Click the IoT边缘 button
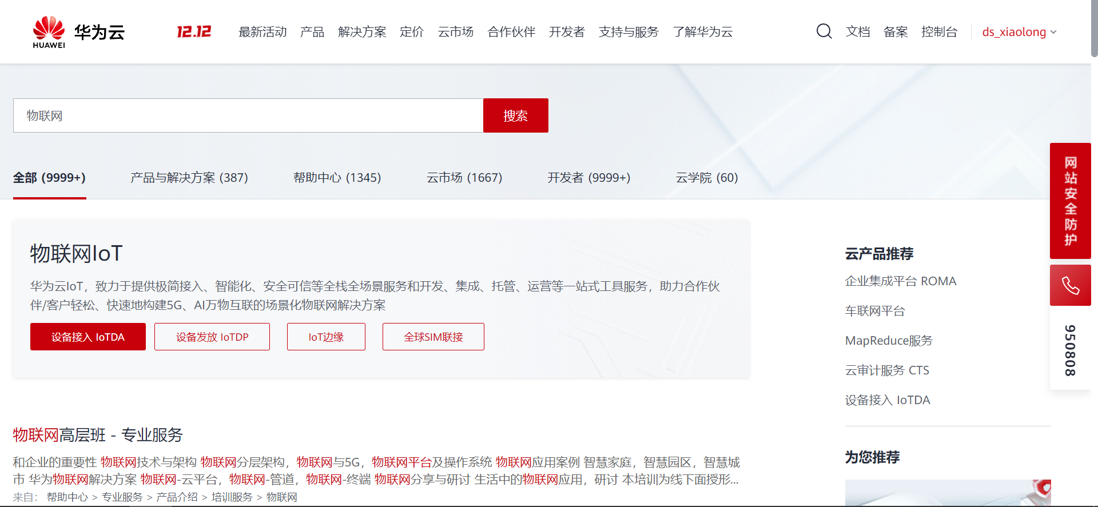 [x=326, y=337]
